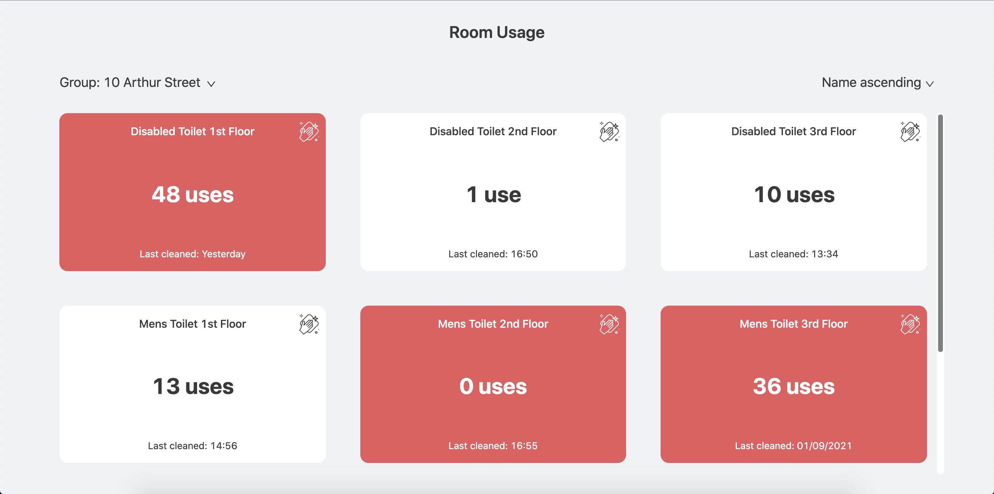
Task: Click the clean icon on Disabled Toilet 3rd Floor
Action: point(910,131)
